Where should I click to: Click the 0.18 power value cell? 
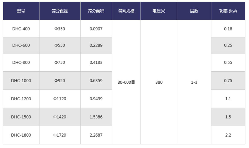(228, 29)
